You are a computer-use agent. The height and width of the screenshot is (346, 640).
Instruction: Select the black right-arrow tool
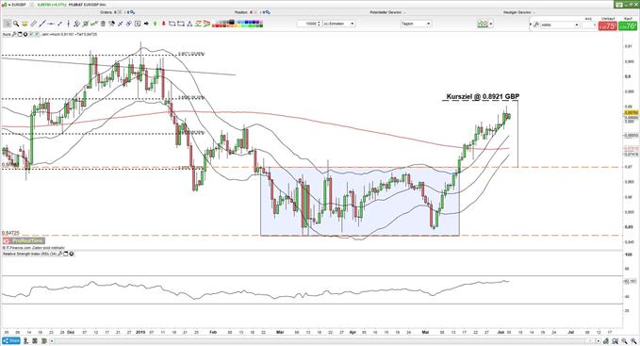146,24
